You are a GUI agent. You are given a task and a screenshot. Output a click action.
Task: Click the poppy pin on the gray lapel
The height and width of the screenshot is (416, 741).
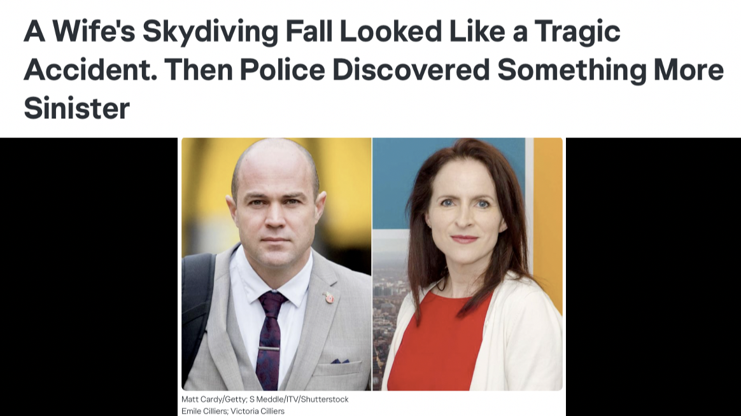coord(329,298)
